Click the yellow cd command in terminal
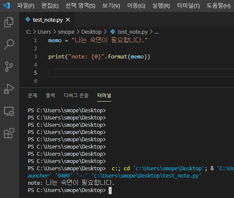The height and width of the screenshot is (198, 234). [x=127, y=169]
